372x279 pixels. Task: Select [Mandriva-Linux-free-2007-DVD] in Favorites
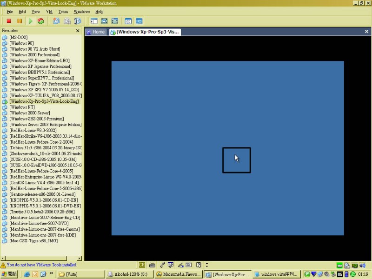tap(39, 224)
